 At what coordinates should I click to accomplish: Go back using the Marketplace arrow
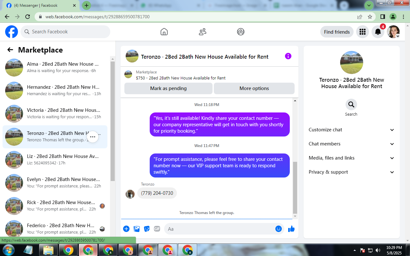click(10, 50)
